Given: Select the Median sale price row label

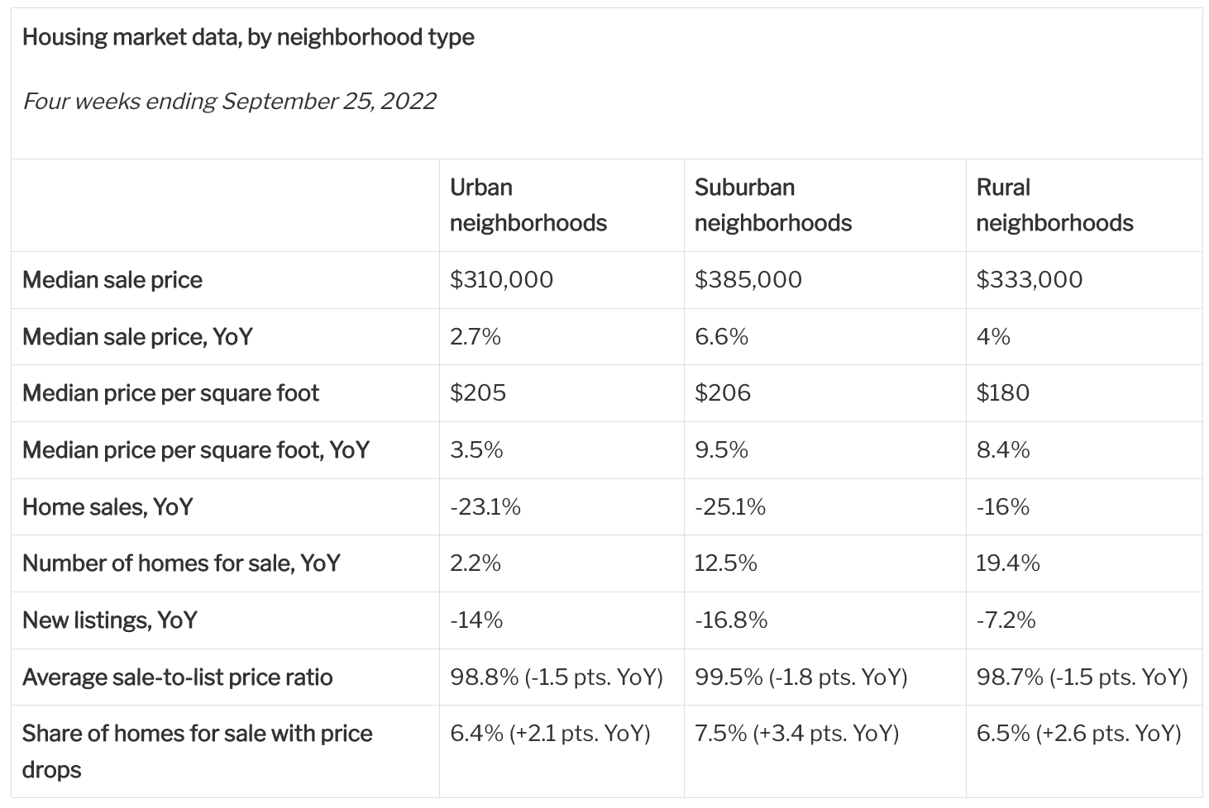Looking at the screenshot, I should coord(112,280).
